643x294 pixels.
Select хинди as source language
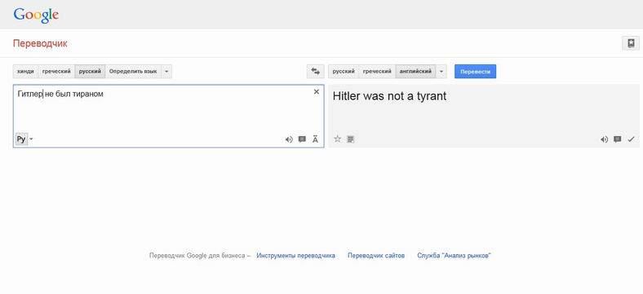click(25, 71)
